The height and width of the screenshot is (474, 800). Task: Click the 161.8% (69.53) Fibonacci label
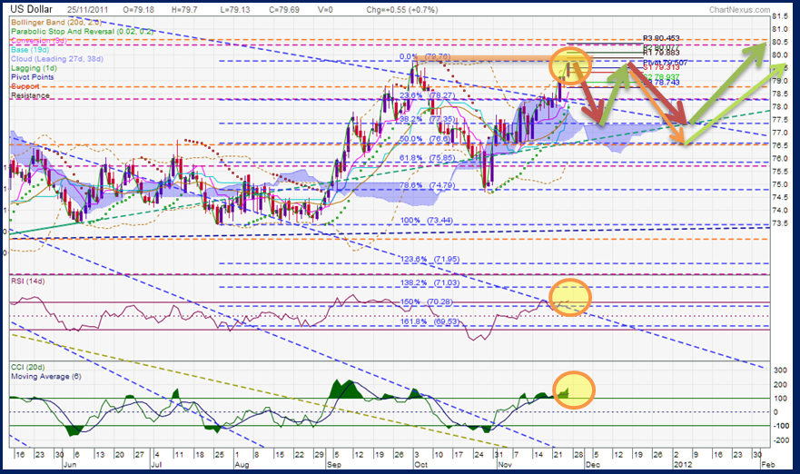pos(430,322)
